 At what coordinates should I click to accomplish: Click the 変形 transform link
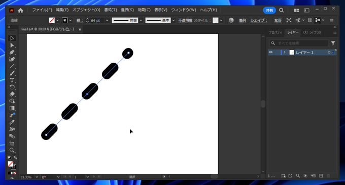278,20
